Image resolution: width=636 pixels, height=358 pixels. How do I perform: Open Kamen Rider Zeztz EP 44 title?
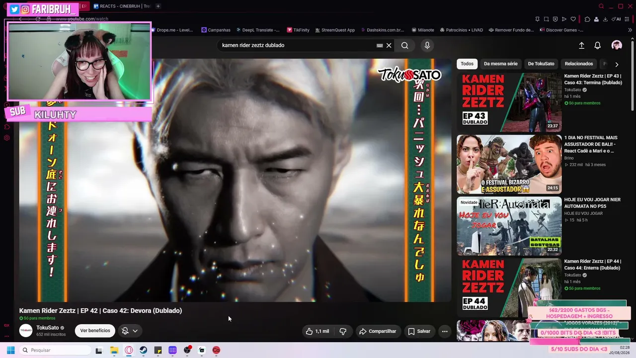pos(592,265)
